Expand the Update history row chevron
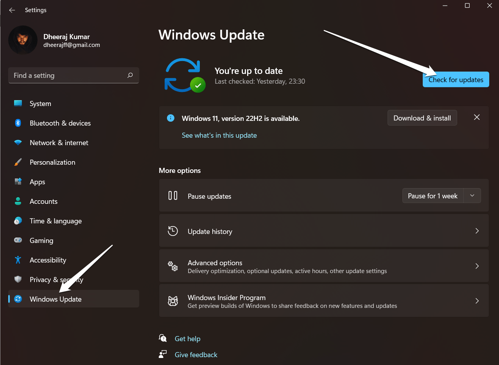The height and width of the screenshot is (365, 499). pos(477,231)
